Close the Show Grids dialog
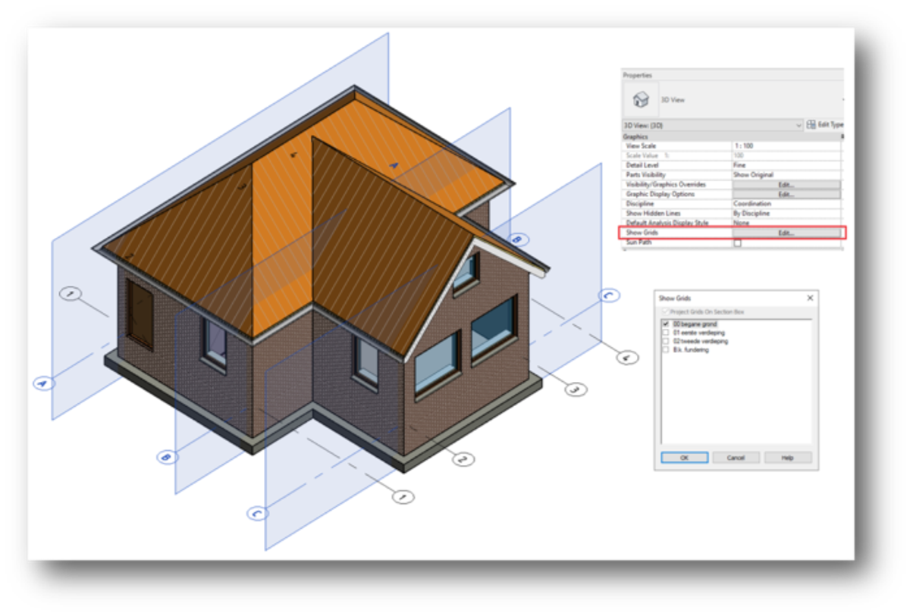 point(810,299)
